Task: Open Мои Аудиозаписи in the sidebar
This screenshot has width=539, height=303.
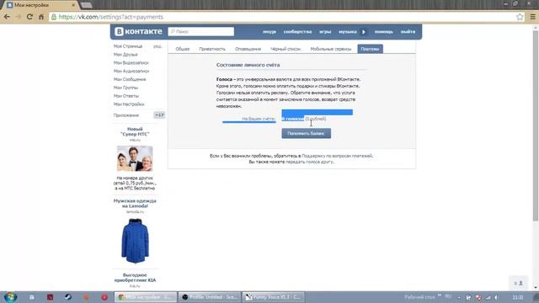Action: point(131,71)
